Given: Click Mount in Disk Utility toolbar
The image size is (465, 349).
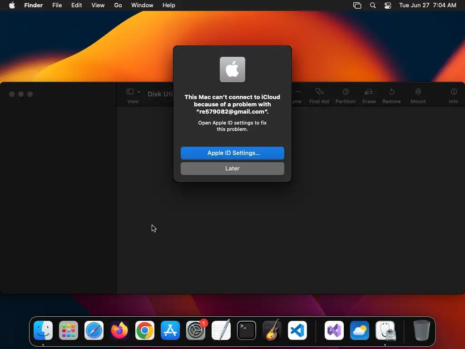Looking at the screenshot, I should click(x=418, y=96).
